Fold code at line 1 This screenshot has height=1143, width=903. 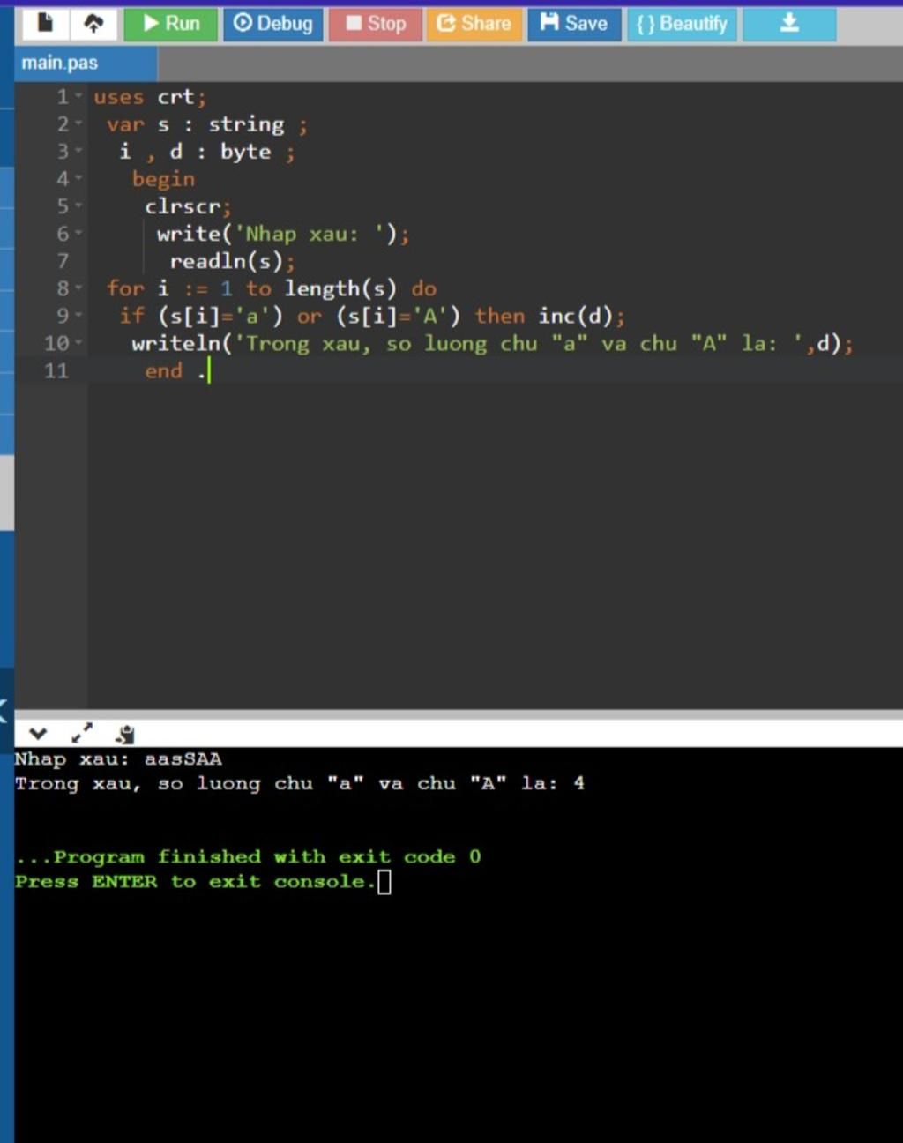[x=78, y=96]
